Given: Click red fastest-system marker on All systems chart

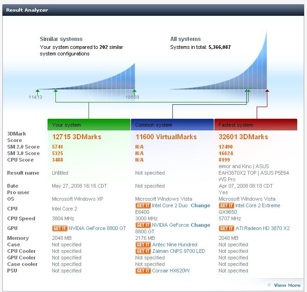Looking at the screenshot, I should point(267,91).
